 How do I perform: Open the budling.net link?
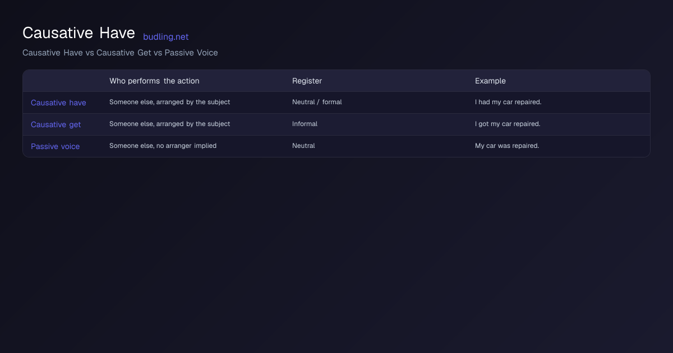tap(165, 37)
